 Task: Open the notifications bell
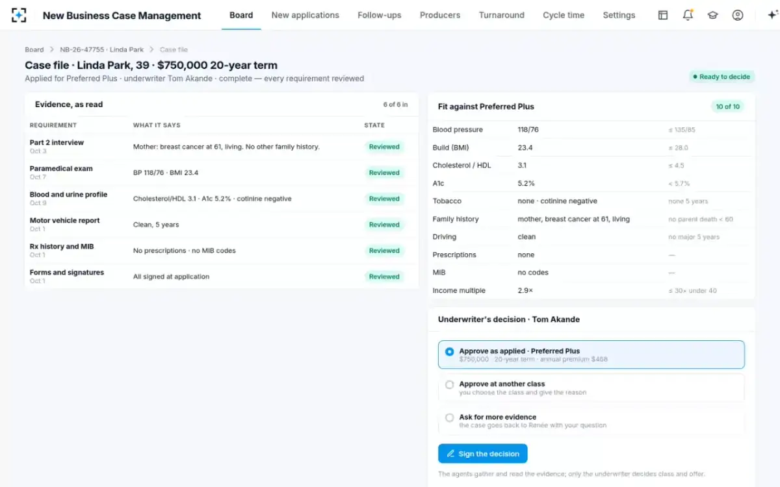coord(688,15)
